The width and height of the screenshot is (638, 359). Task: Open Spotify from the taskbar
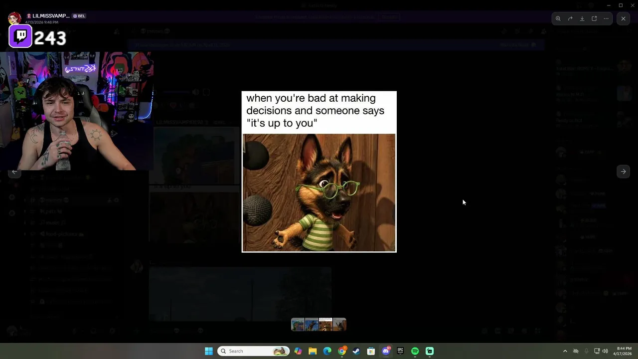click(415, 351)
